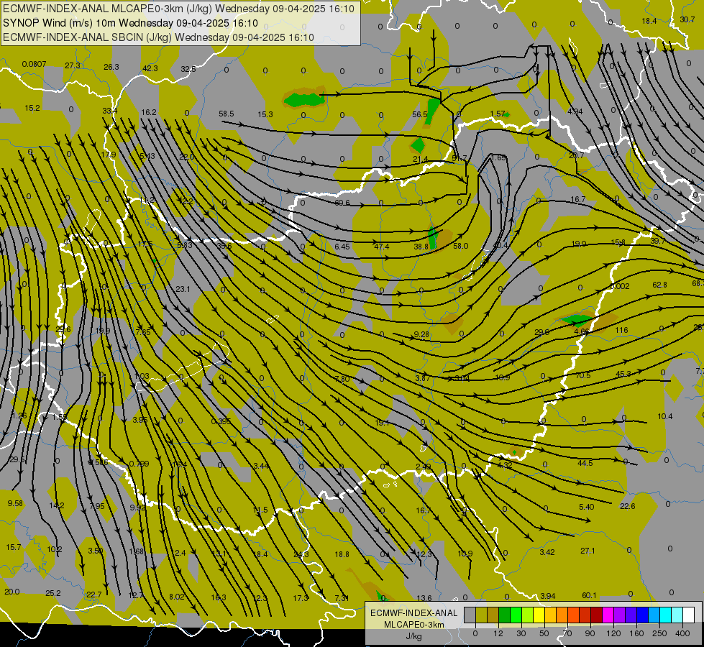704x647 pixels.
Task: Click the map value '20.7'
Action: pyautogui.click(x=576, y=156)
